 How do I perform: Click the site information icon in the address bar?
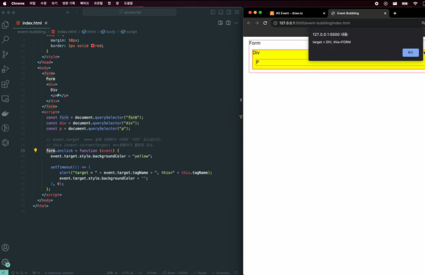275,23
